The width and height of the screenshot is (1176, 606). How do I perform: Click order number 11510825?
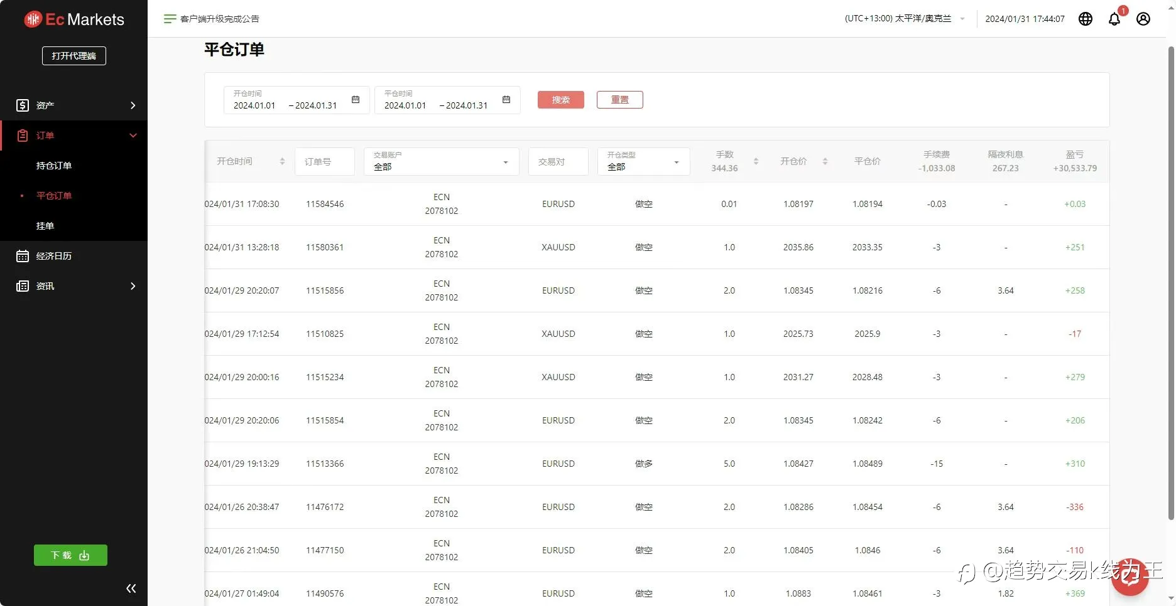pos(325,334)
